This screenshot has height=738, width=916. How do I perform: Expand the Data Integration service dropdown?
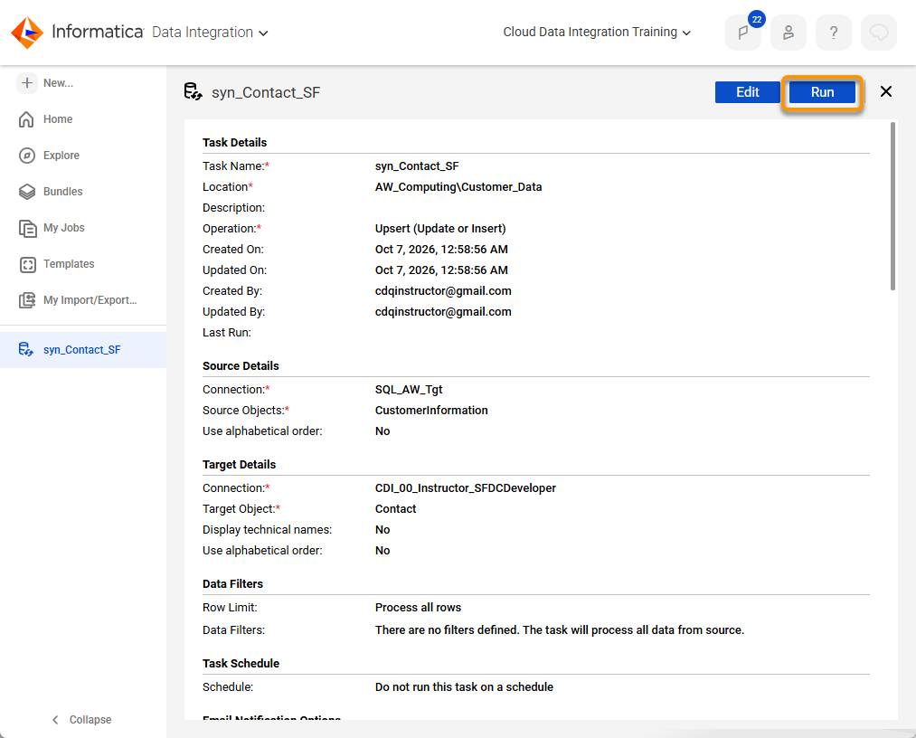(x=210, y=33)
